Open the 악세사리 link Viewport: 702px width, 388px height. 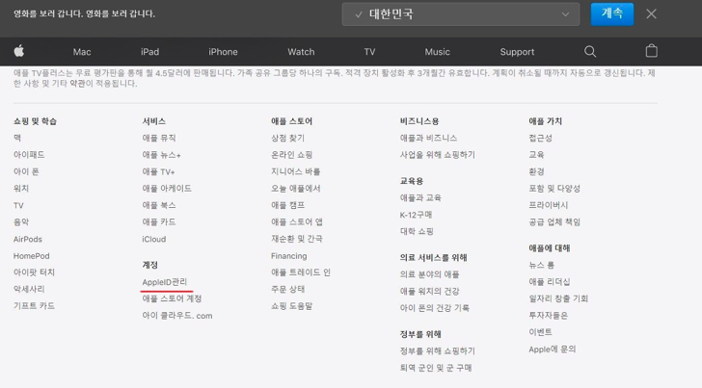click(x=29, y=289)
